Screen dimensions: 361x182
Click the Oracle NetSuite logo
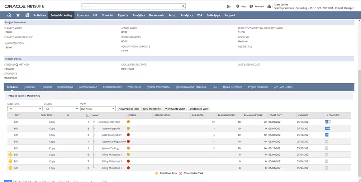(x=24, y=6)
